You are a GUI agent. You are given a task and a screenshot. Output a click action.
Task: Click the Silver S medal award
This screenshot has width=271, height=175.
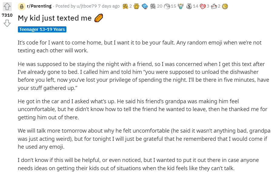click(189, 6)
